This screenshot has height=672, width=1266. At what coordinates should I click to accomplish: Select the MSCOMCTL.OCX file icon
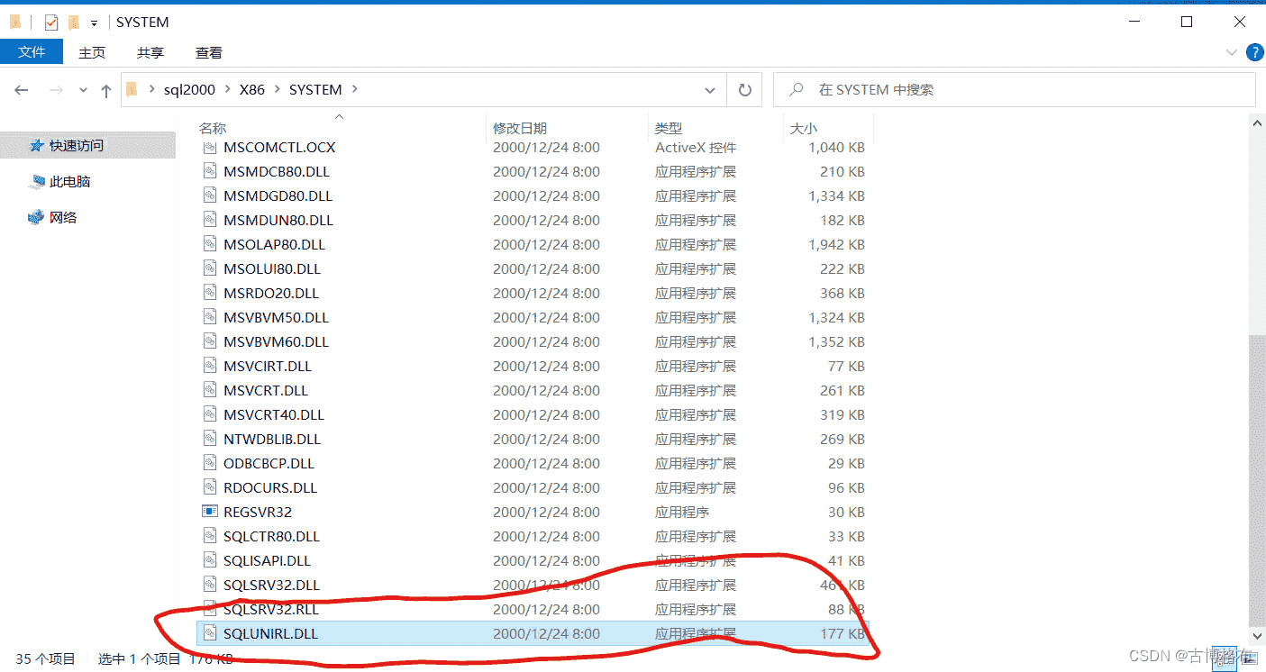point(209,147)
